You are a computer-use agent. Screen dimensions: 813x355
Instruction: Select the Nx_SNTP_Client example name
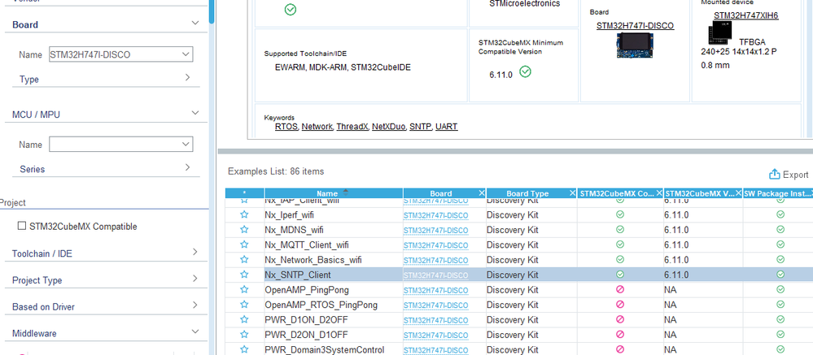298,275
